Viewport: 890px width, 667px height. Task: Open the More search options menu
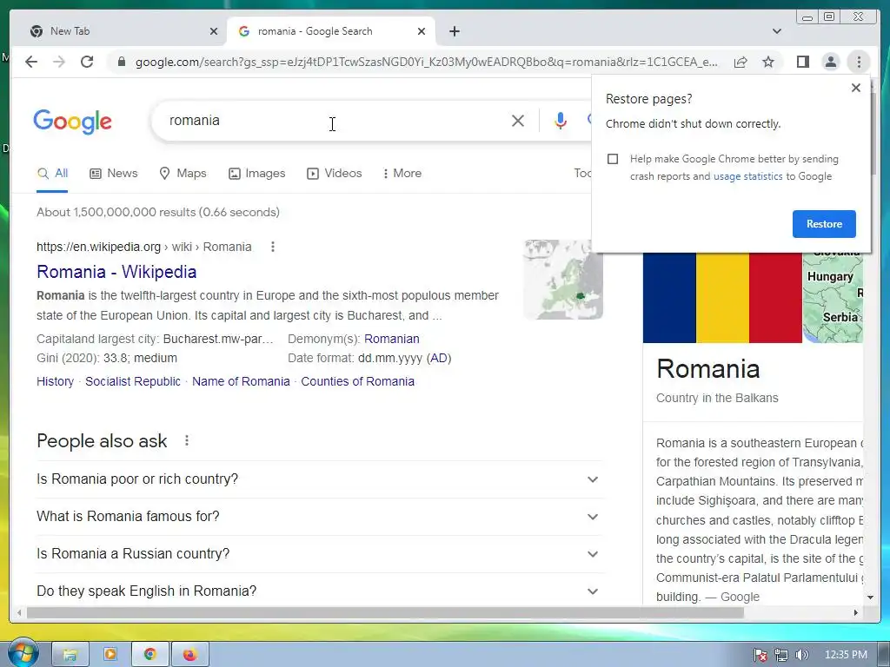(x=402, y=174)
